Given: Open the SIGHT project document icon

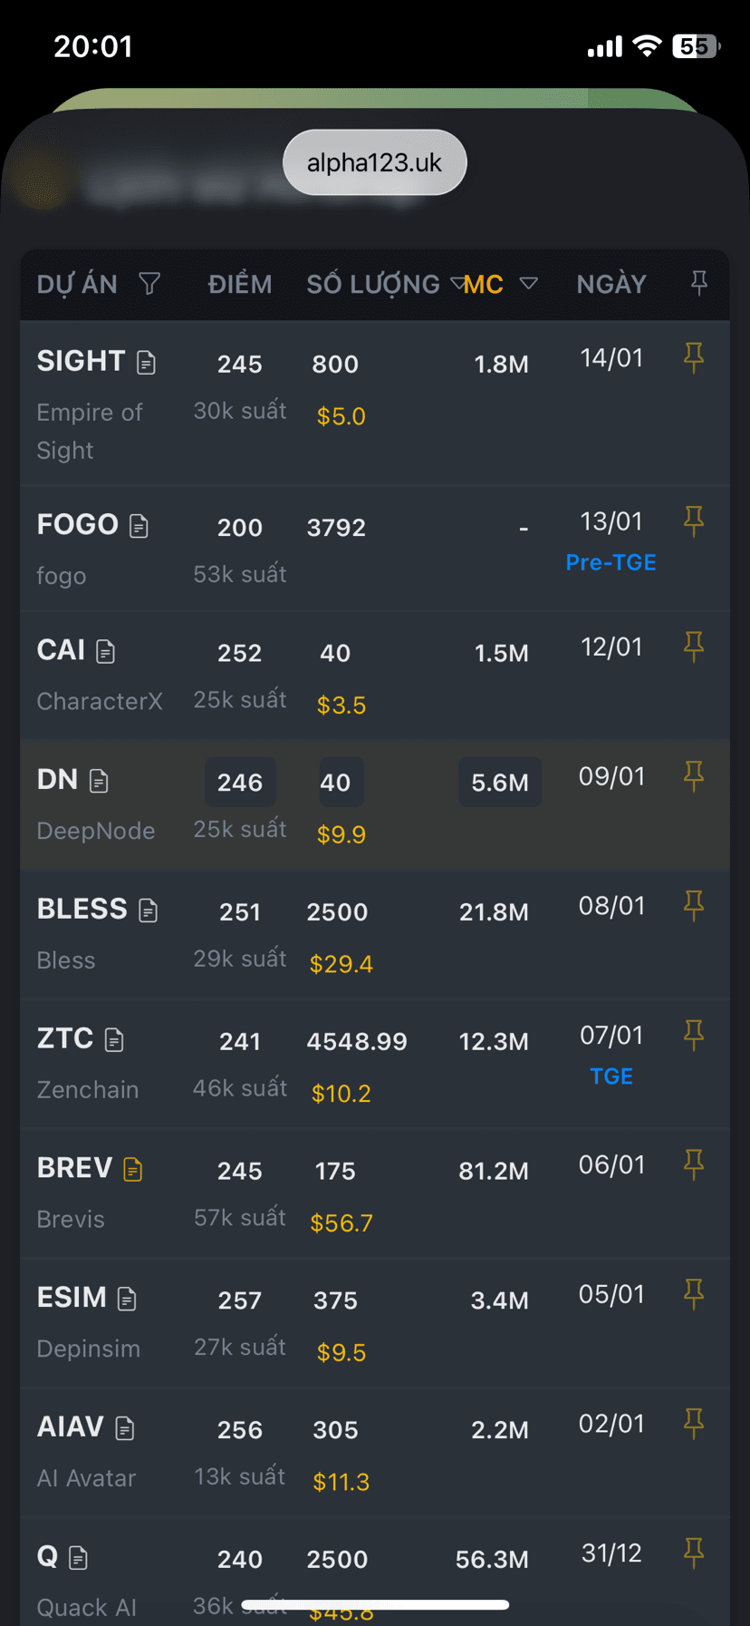Looking at the screenshot, I should pyautogui.click(x=146, y=363).
